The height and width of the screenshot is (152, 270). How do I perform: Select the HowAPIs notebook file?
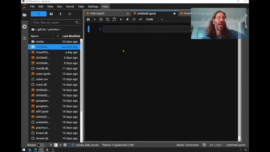point(54,52)
